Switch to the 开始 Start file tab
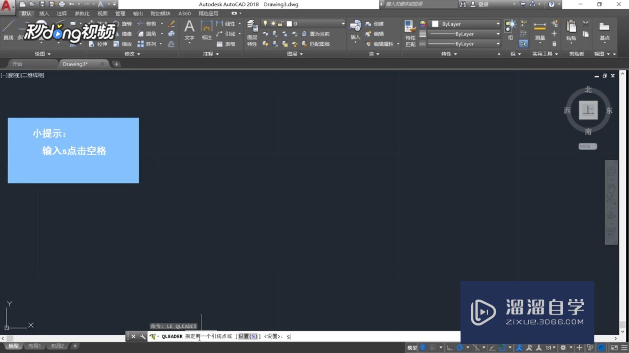629x353 pixels. coord(17,64)
